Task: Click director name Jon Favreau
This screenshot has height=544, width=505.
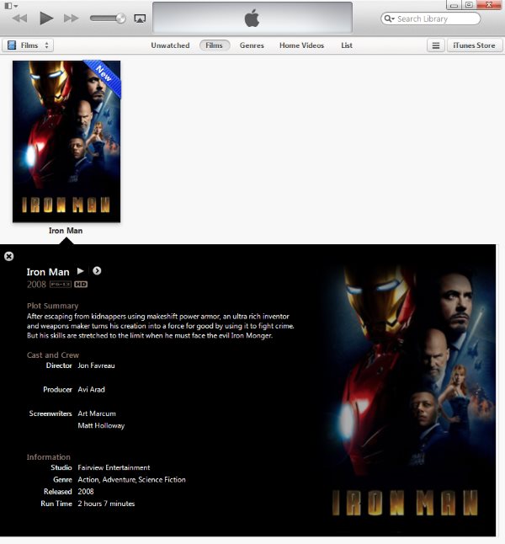Action: 96,365
